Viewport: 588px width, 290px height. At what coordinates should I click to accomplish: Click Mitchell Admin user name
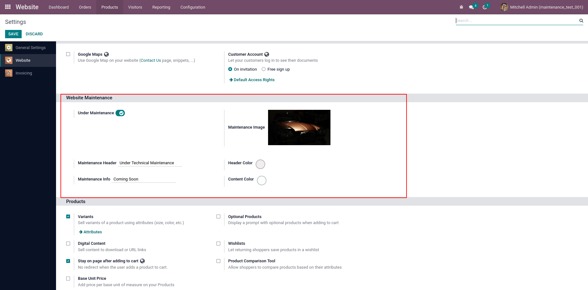point(547,7)
